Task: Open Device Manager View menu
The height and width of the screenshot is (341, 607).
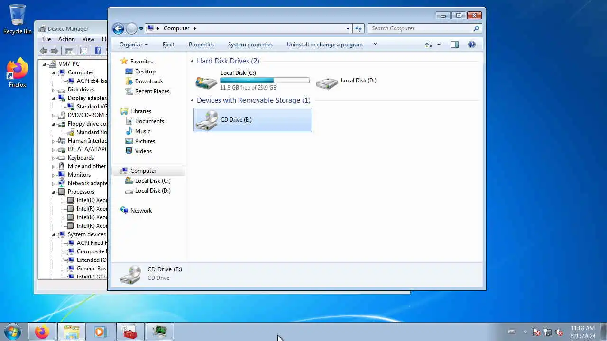Action: [88, 39]
